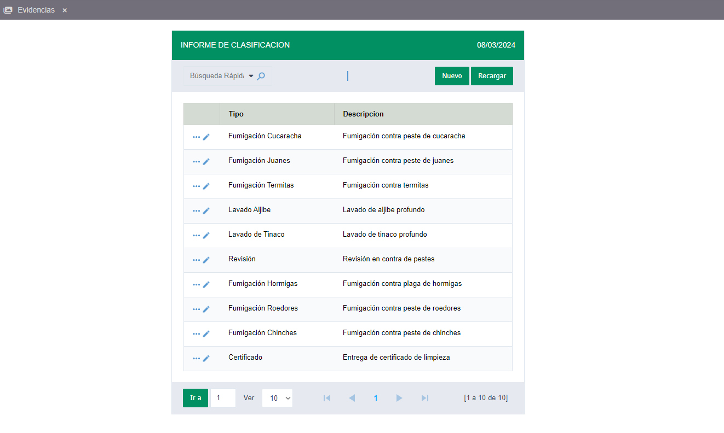The width and height of the screenshot is (724, 433).
Task: Select the Evidencias tab
Action: pyautogui.click(x=36, y=10)
